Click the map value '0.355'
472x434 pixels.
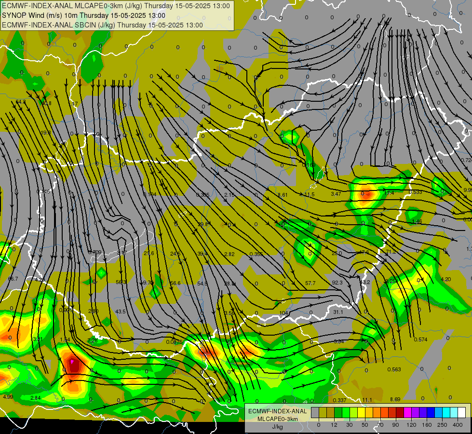256,254
